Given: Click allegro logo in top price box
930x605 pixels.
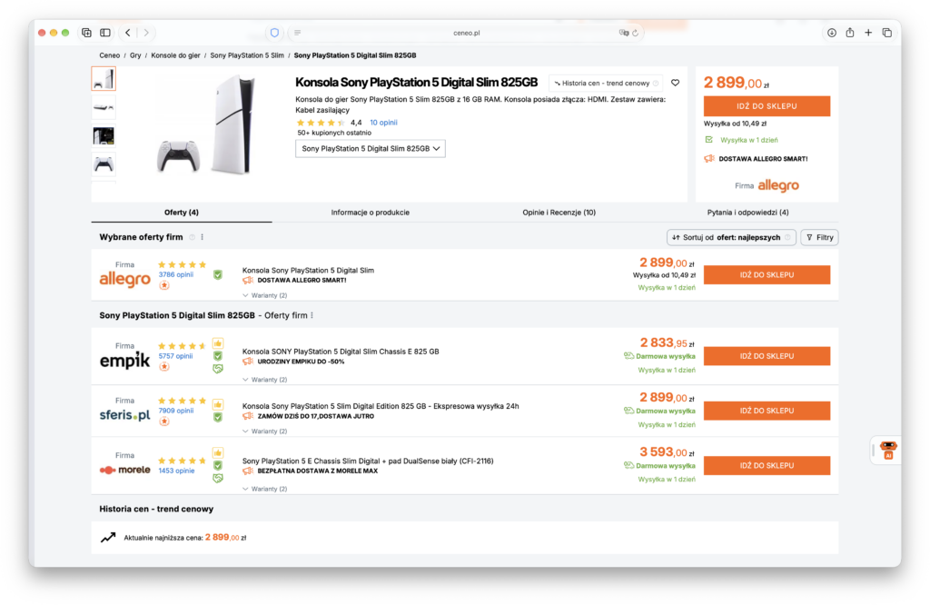Looking at the screenshot, I should 778,185.
